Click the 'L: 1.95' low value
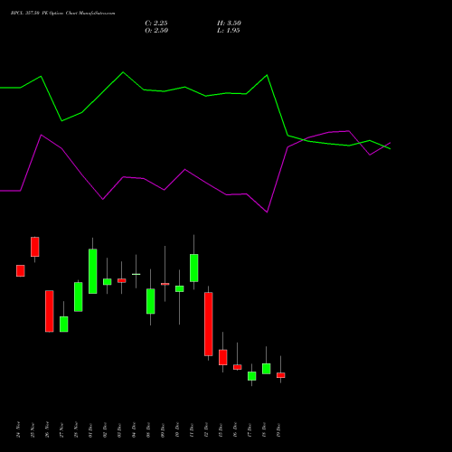The height and width of the screenshot is (452, 452). (x=229, y=31)
